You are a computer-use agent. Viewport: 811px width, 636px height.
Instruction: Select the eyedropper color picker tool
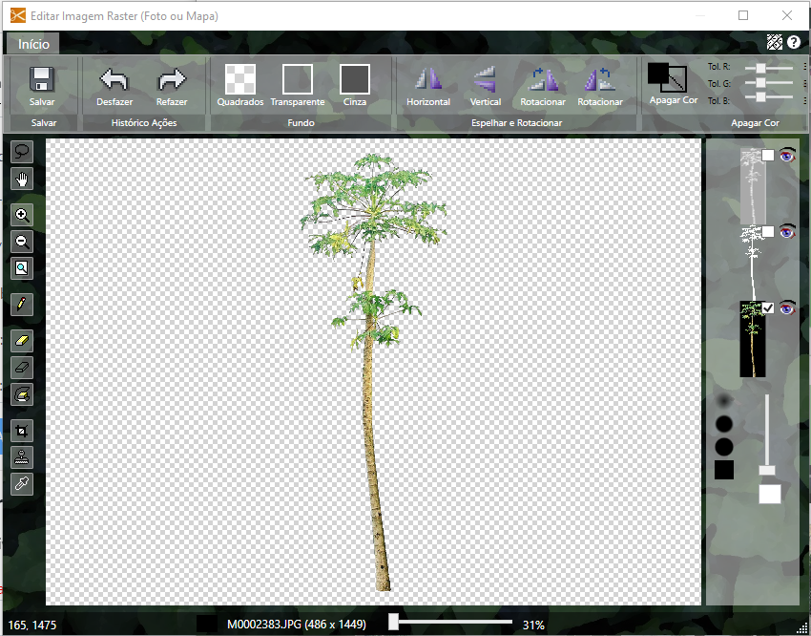[x=21, y=484]
